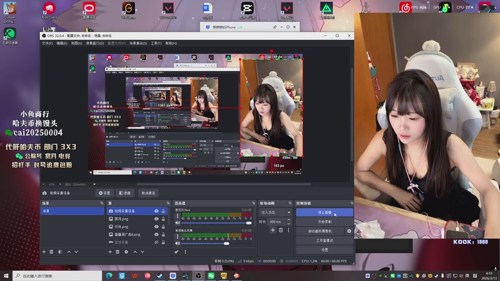Open Mic/Aux channel three-dot options
The image size is (500, 281).
tap(177, 216)
